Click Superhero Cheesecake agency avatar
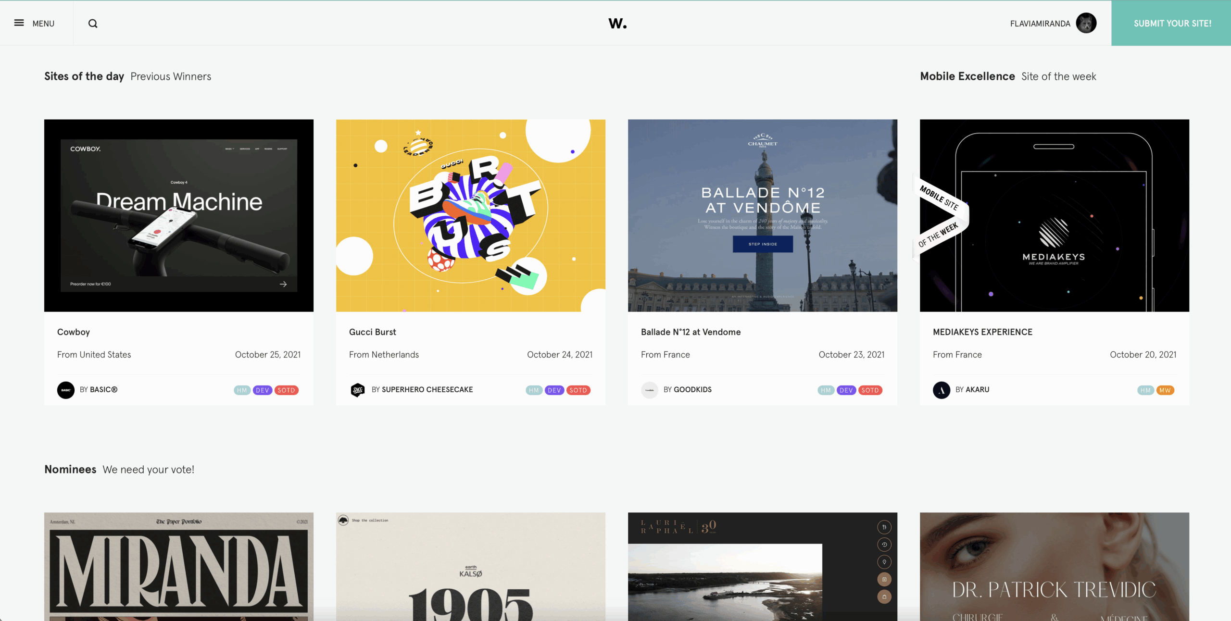1231x621 pixels. pos(358,390)
